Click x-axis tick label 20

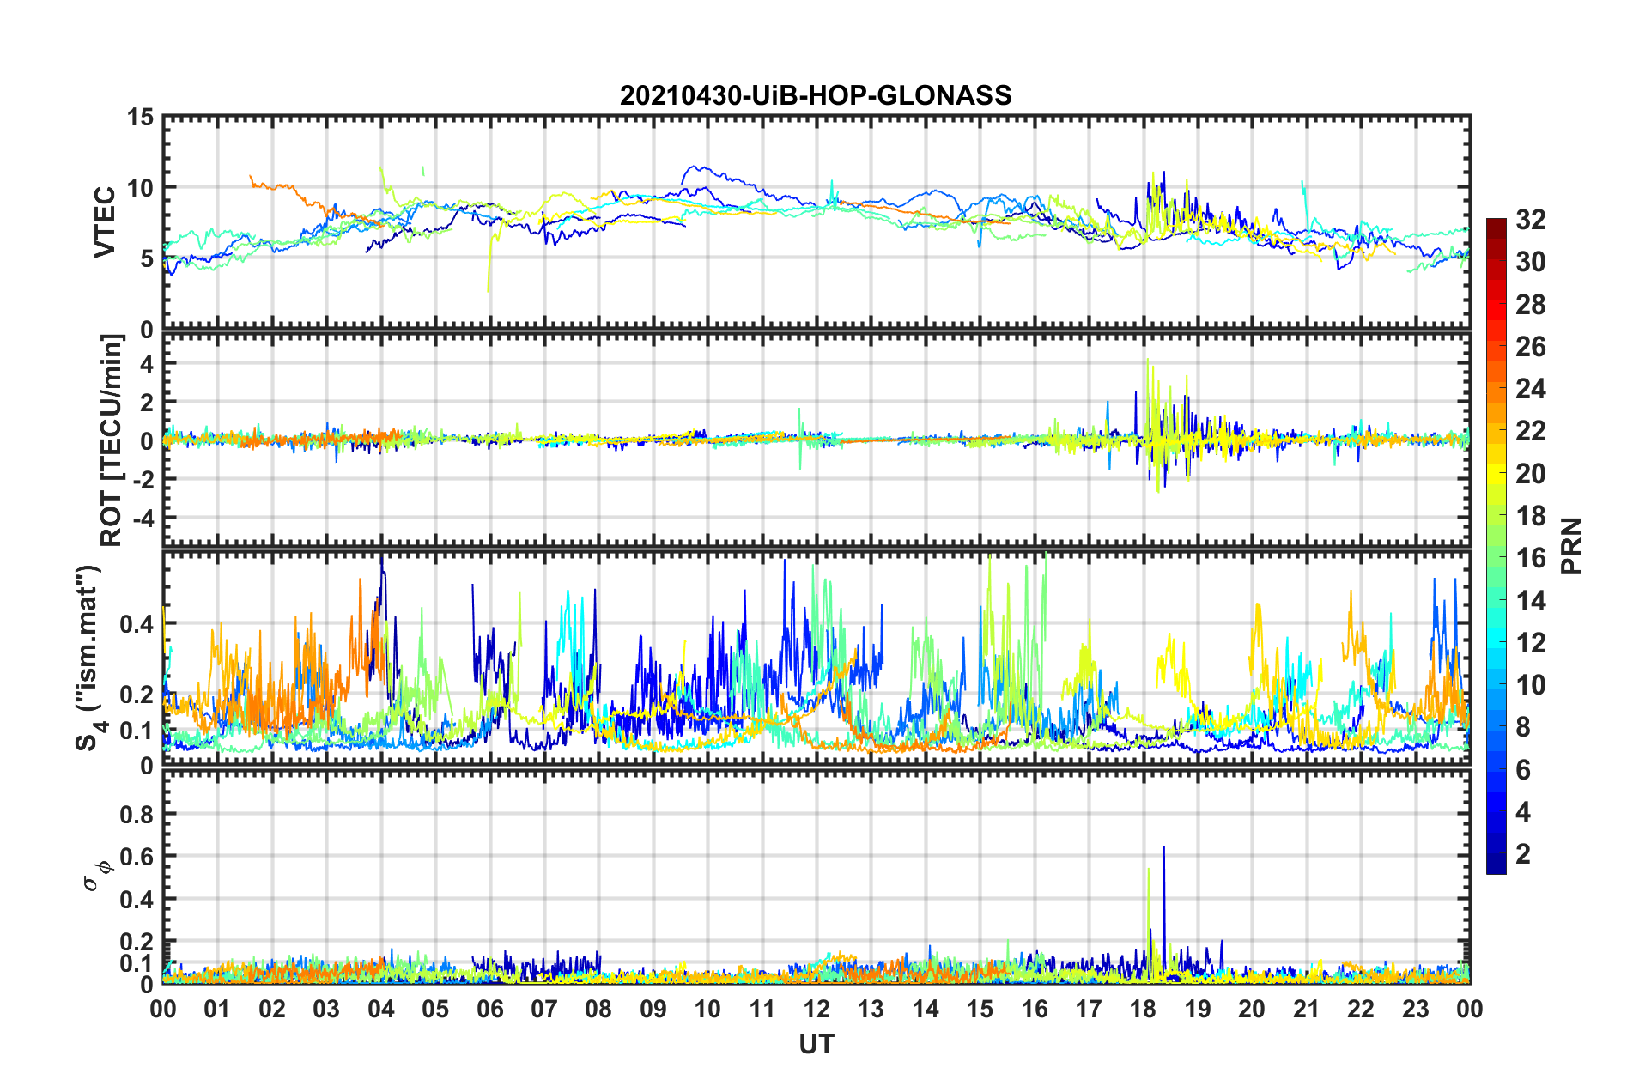coord(1252,1009)
